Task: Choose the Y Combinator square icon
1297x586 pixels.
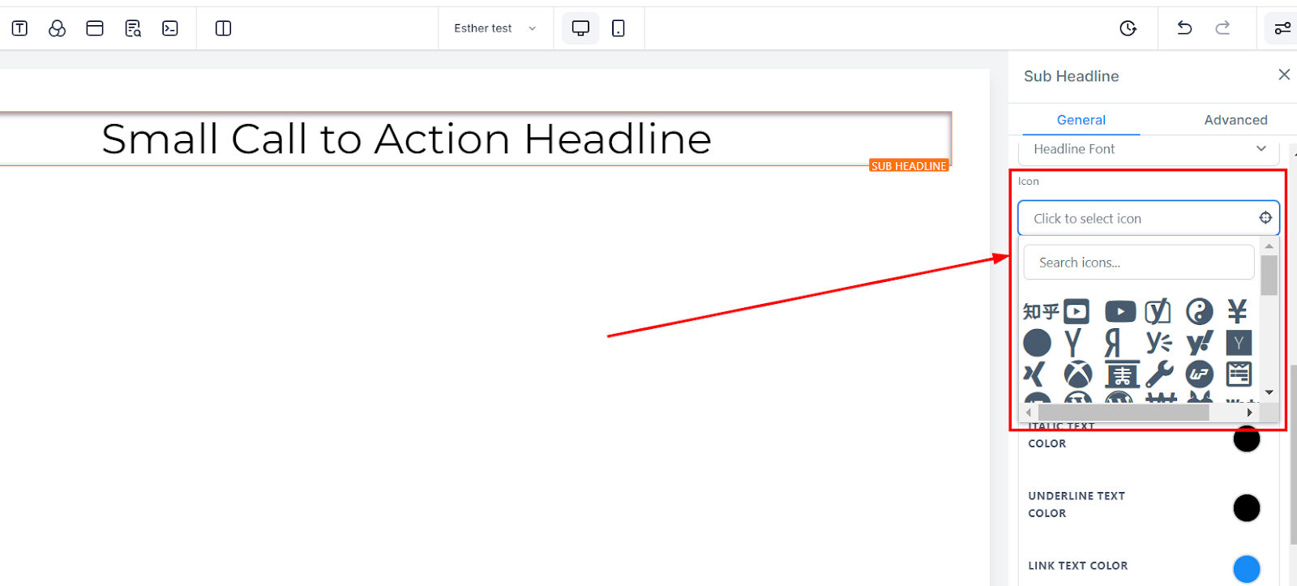Action: point(1239,343)
